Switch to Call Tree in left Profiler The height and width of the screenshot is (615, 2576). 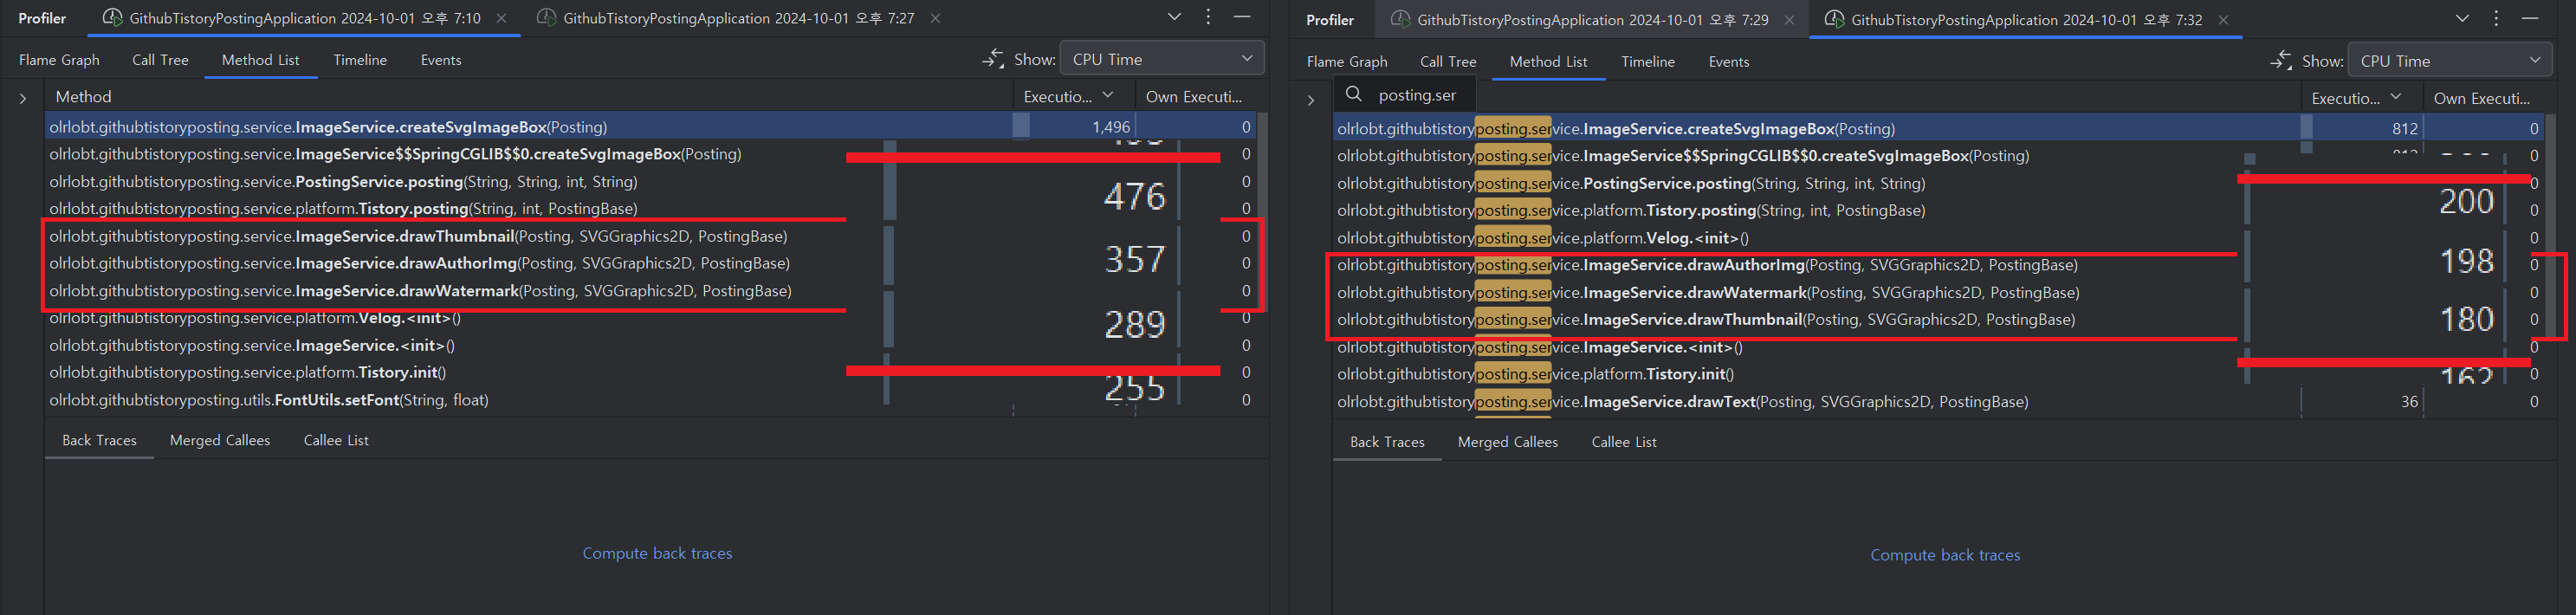[160, 60]
